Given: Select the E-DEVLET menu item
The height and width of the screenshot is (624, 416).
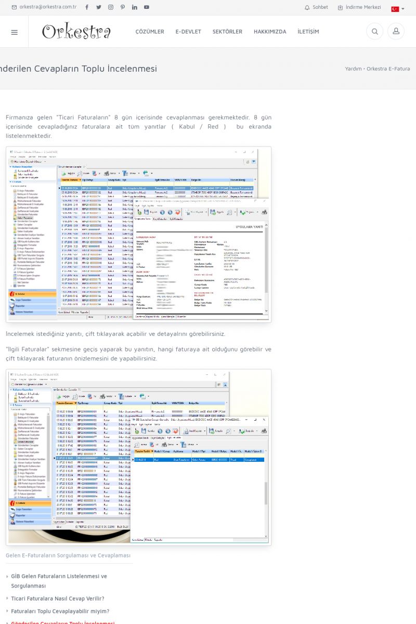Looking at the screenshot, I should click(188, 32).
